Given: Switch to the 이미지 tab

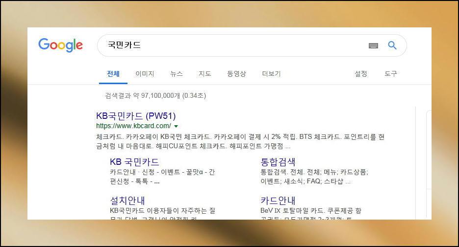Looking at the screenshot, I should 145,74.
